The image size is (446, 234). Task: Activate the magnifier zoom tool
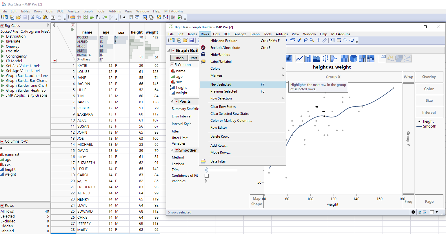tap(312, 40)
